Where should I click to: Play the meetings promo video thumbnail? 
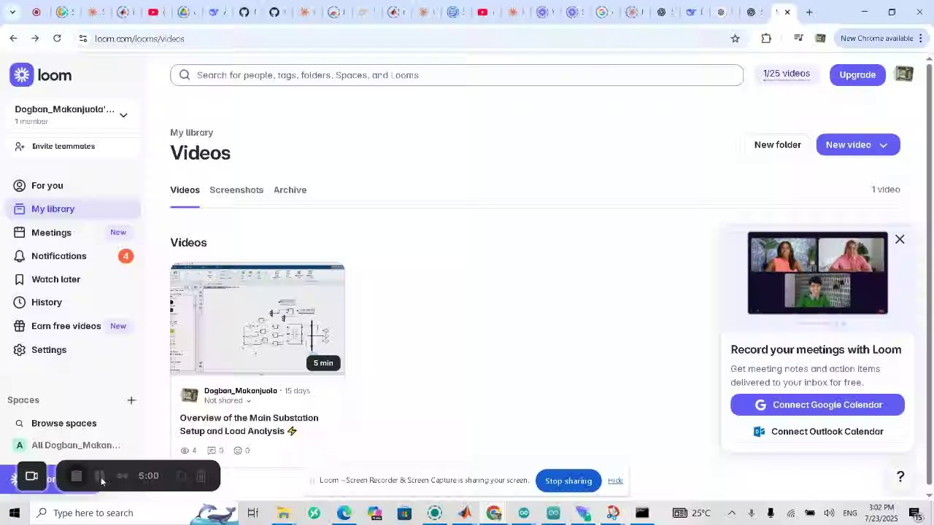pyautogui.click(x=817, y=273)
